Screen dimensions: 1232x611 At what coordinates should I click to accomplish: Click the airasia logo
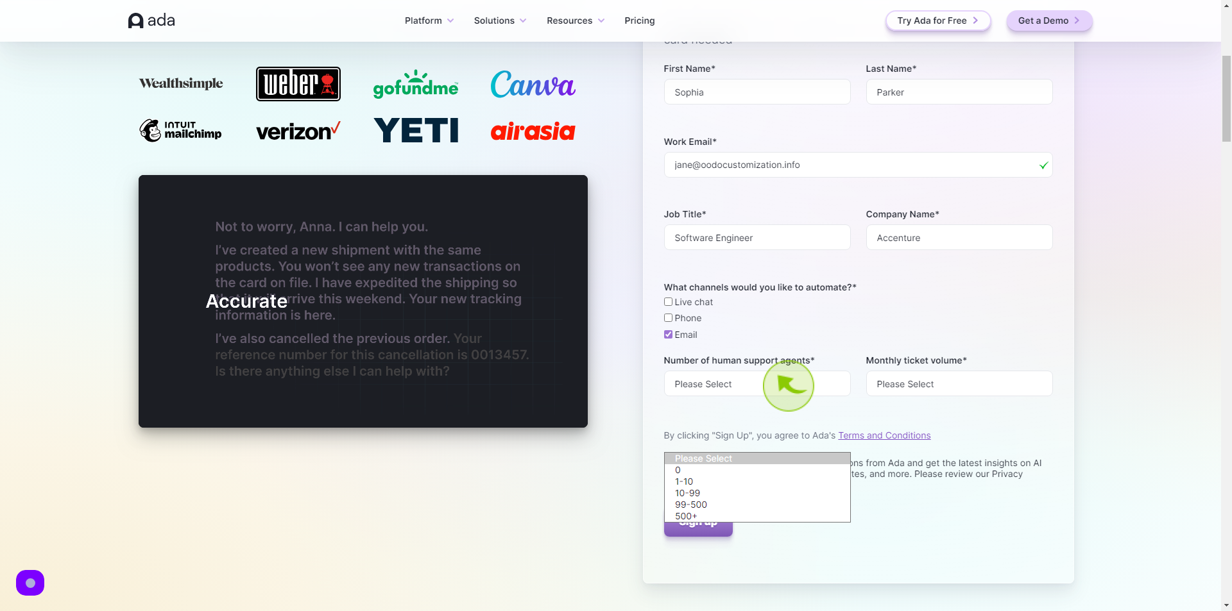[x=533, y=131]
